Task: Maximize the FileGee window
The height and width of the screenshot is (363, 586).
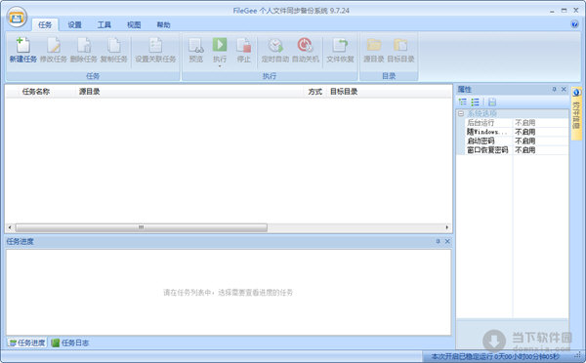Action: click(x=564, y=11)
